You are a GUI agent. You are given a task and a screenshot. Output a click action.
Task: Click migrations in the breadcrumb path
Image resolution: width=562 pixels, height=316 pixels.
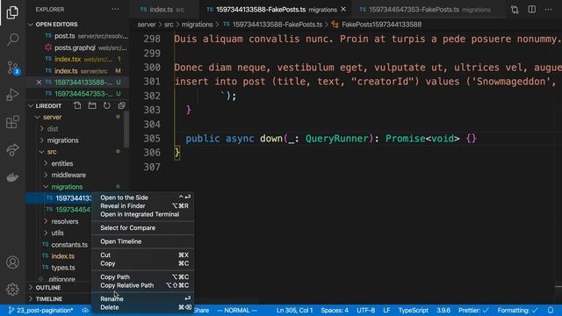(197, 25)
